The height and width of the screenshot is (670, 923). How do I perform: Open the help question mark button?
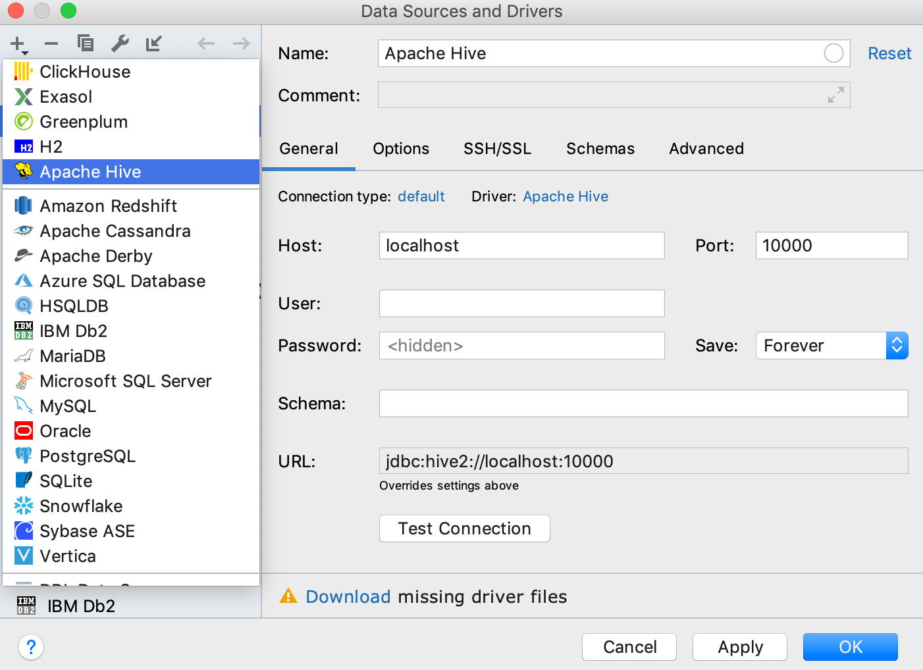31,647
